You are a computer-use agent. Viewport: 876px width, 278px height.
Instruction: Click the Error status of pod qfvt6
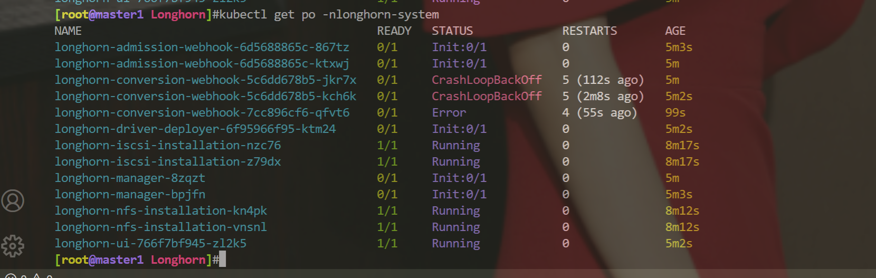(x=449, y=113)
